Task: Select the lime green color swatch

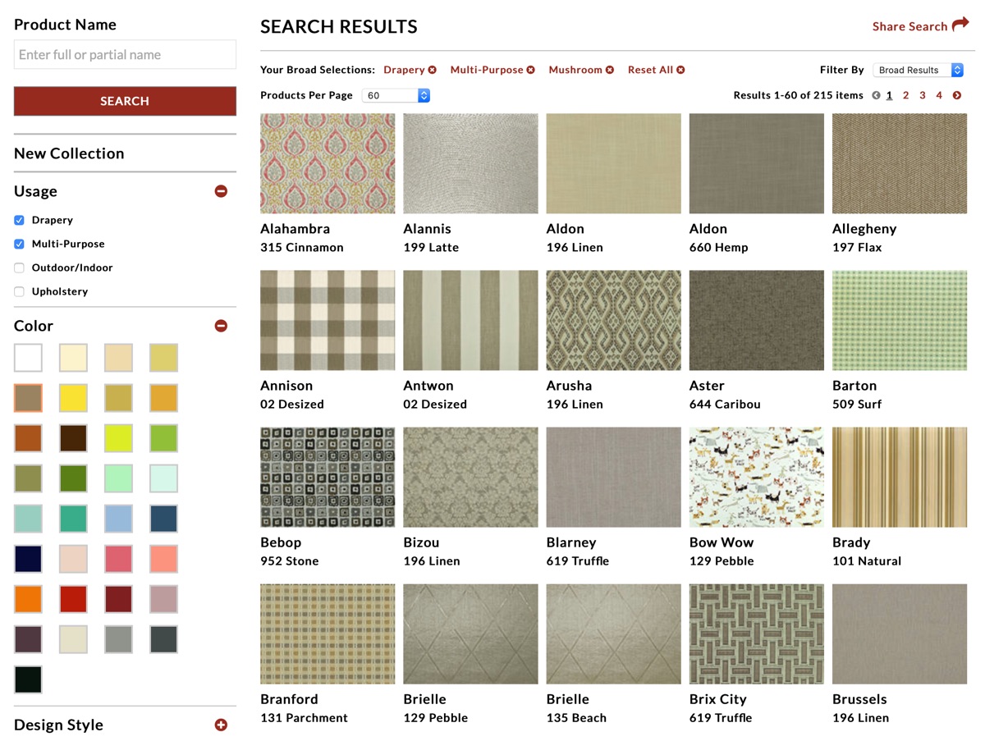Action: [x=118, y=438]
